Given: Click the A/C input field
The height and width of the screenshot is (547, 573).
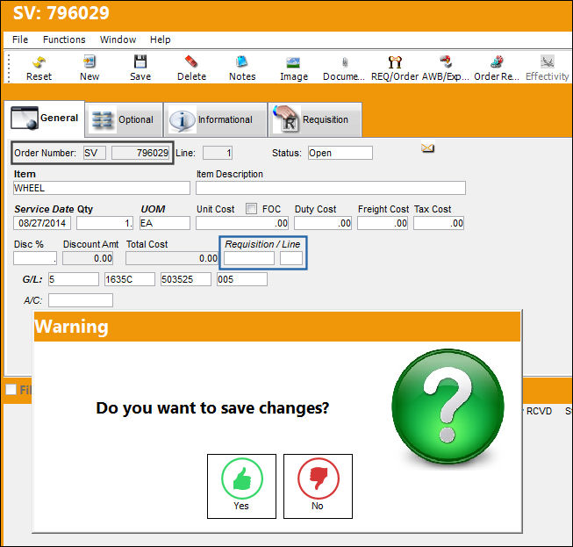Looking at the screenshot, I should tap(81, 300).
